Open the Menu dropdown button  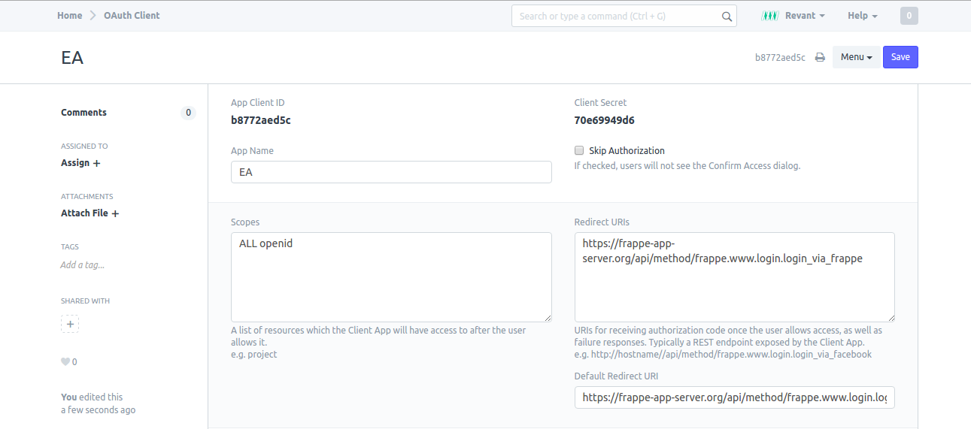tap(856, 57)
